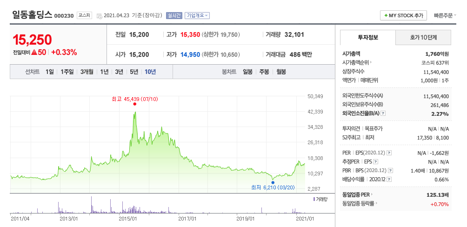Select the 3년 line chart period
This screenshot has width=467, height=227.
(x=119, y=72)
